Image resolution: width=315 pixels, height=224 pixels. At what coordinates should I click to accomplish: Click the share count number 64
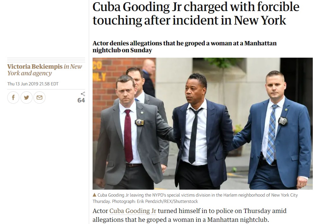pyautogui.click(x=81, y=100)
